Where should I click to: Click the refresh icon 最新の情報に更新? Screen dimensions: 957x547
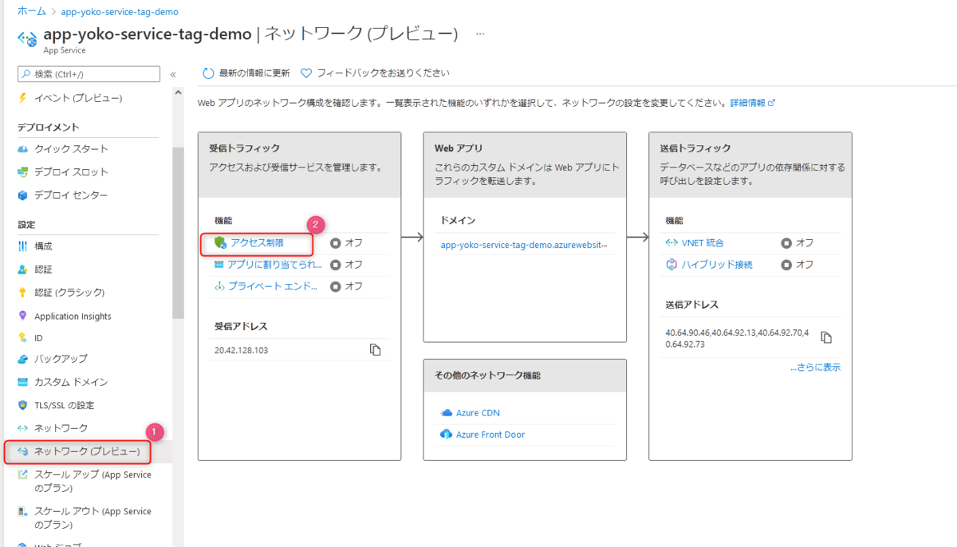pyautogui.click(x=209, y=71)
